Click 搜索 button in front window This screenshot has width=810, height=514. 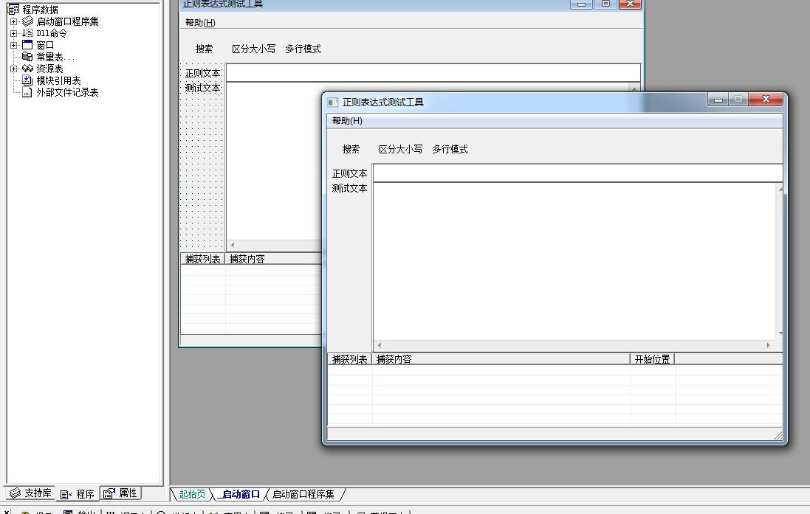[x=351, y=149]
